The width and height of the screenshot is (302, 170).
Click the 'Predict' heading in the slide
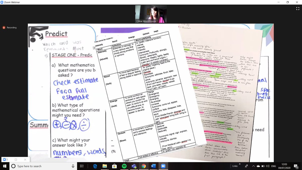coord(56,34)
